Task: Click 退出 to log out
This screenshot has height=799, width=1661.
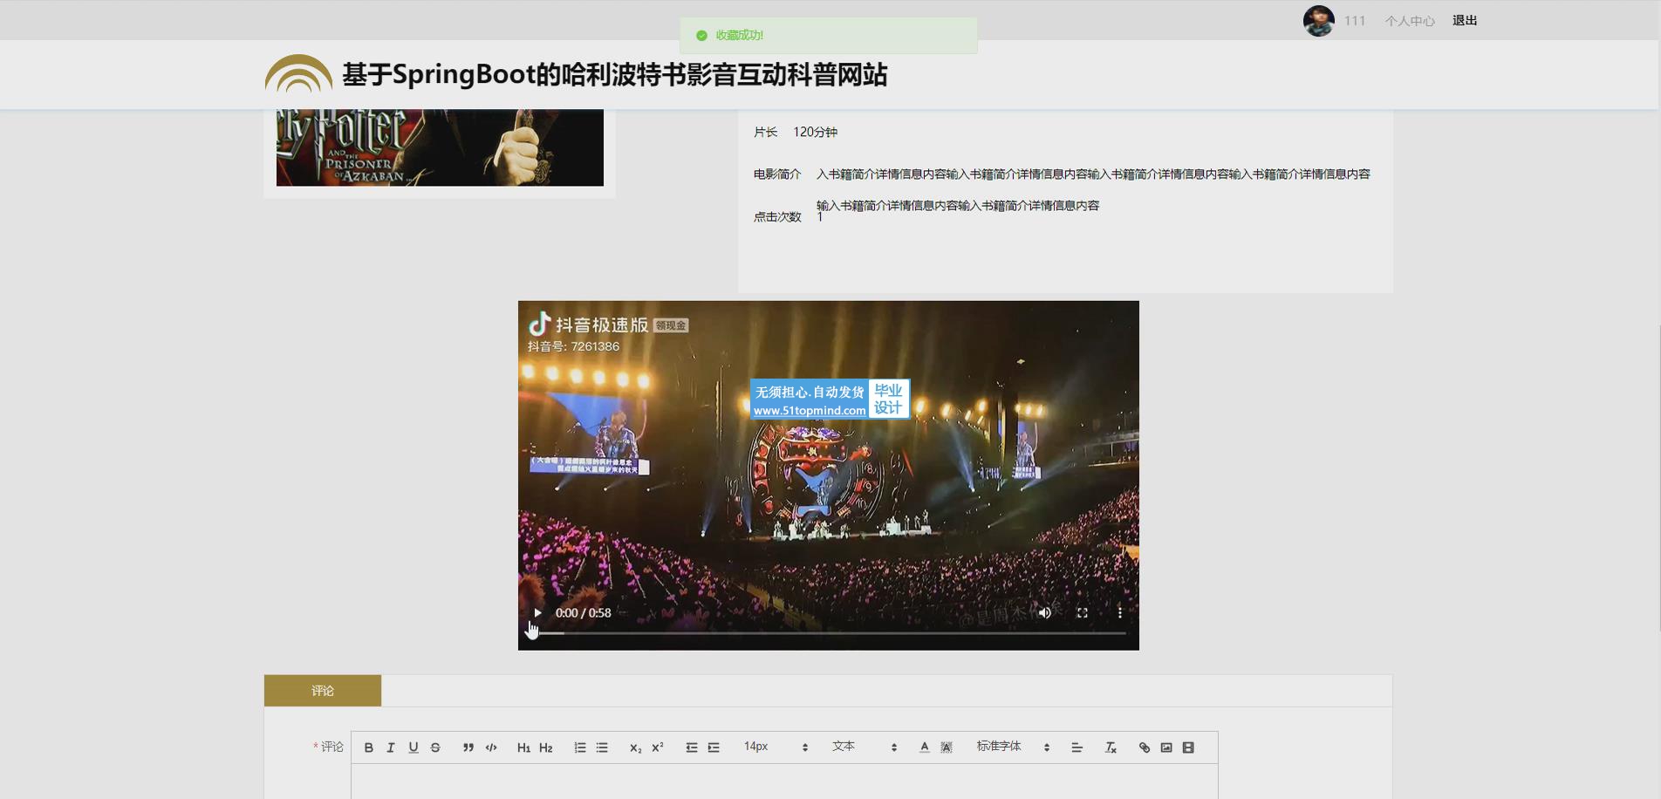Action: (1465, 20)
